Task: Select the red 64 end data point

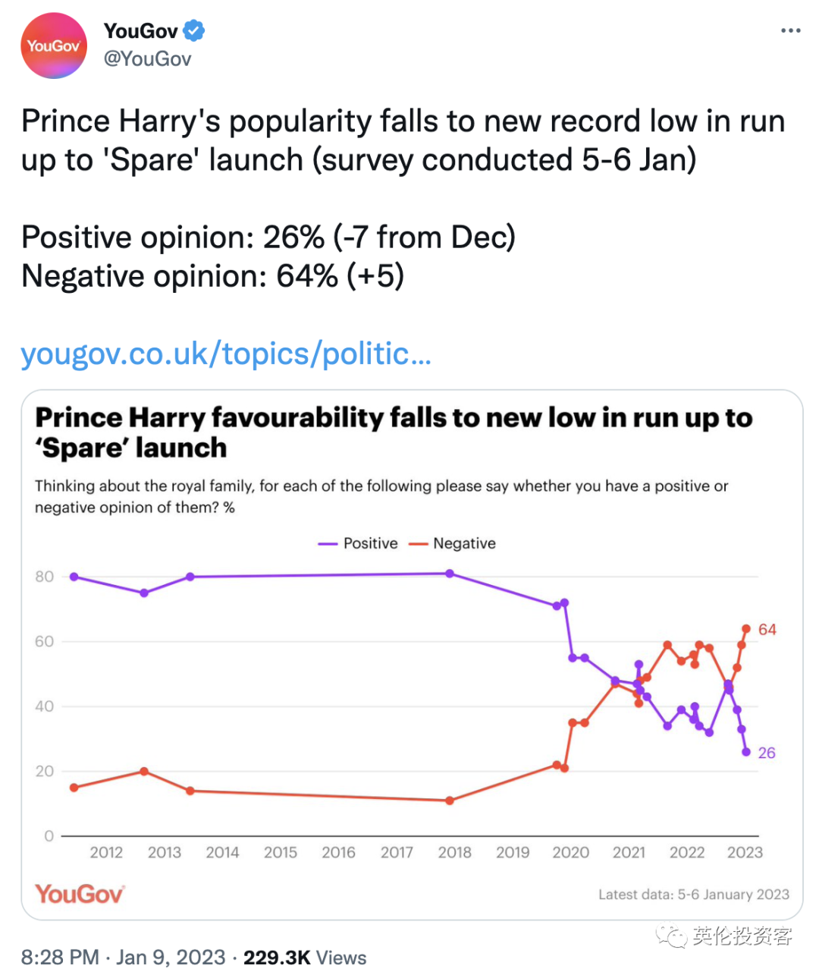Action: 746,629
